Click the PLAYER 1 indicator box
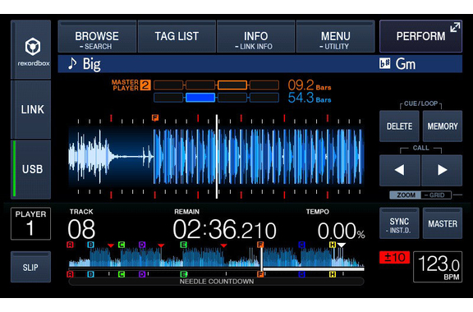This screenshot has width=473, height=312. pos(30,223)
